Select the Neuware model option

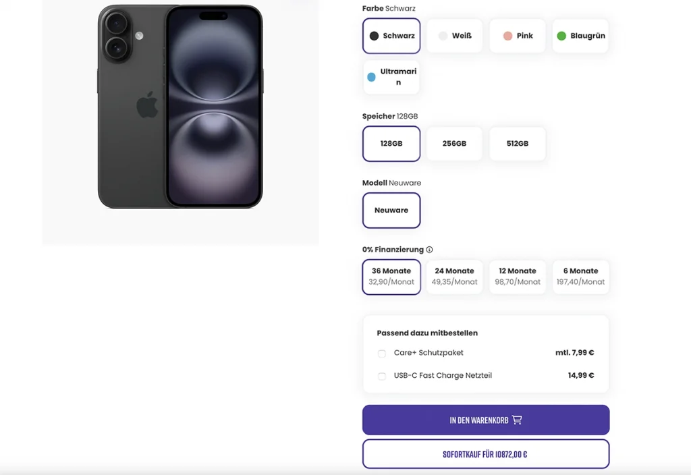pos(391,211)
